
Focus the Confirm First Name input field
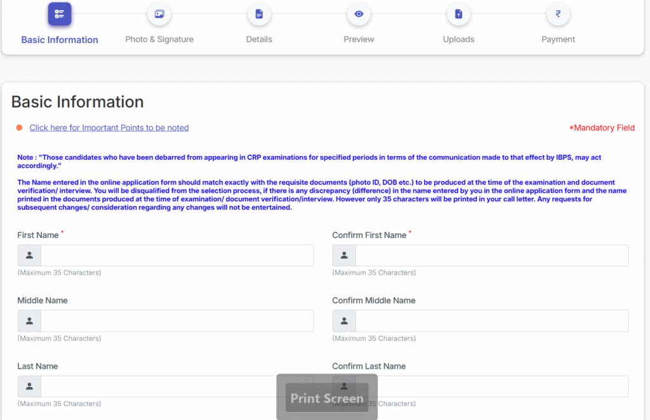492,255
